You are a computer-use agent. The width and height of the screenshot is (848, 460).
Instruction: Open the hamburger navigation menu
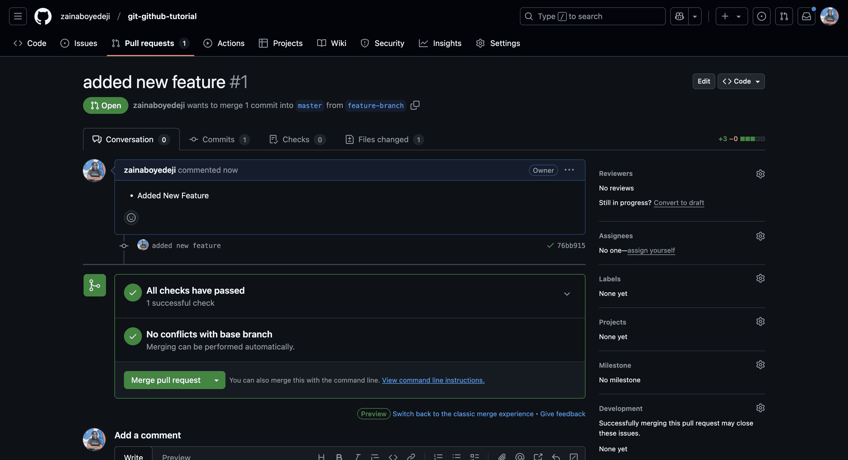click(x=18, y=16)
